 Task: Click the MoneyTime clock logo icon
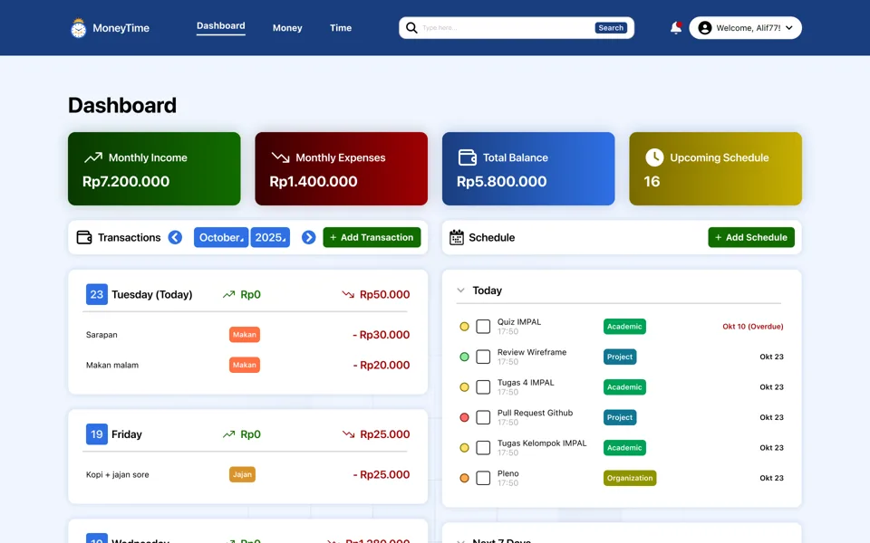(79, 28)
